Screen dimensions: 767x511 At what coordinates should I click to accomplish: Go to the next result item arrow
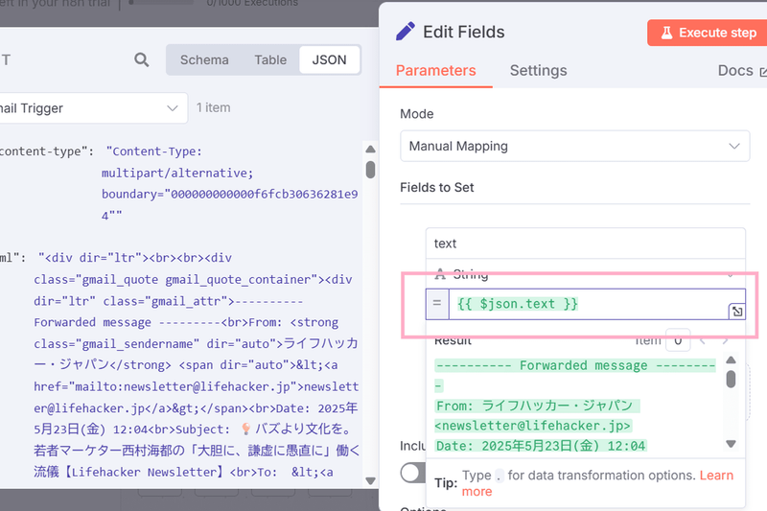coord(725,339)
